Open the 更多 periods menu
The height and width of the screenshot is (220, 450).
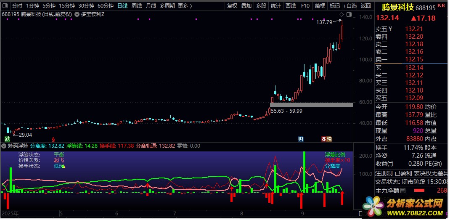tap(185, 6)
